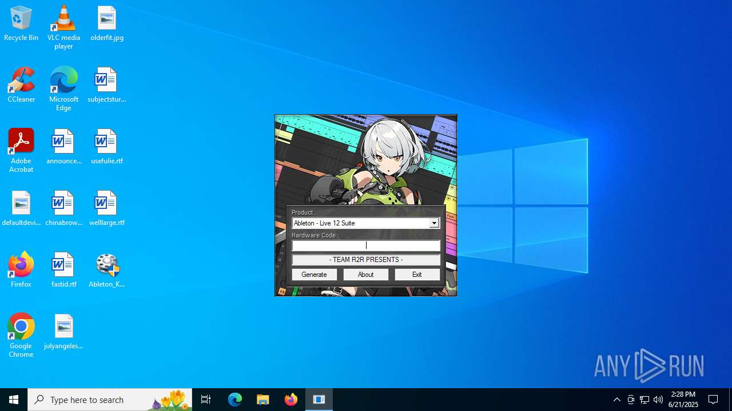Select the chinabrow Word document icon

(63, 209)
